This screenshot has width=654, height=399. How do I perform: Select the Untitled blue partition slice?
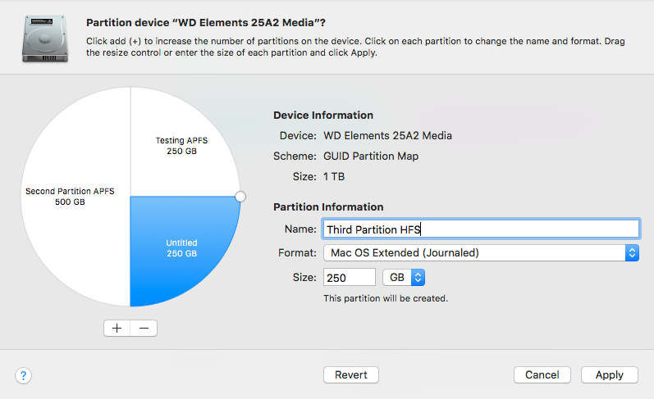[x=181, y=248]
